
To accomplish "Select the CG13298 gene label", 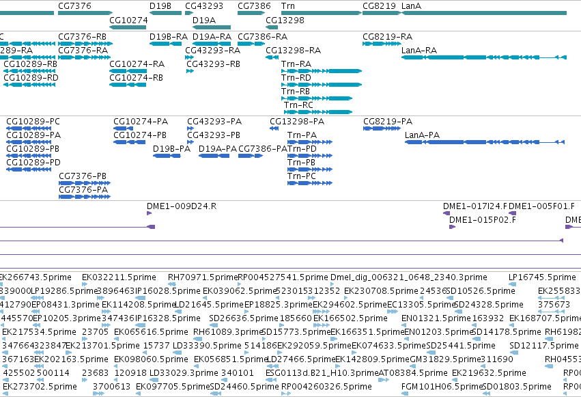I will 285,20.
